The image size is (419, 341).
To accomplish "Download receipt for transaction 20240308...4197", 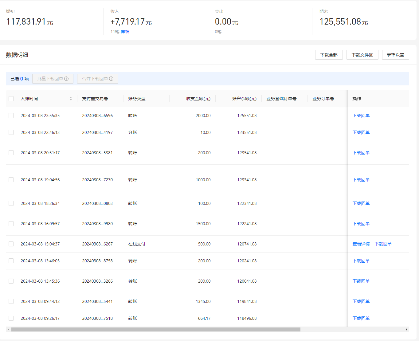I will (361, 132).
